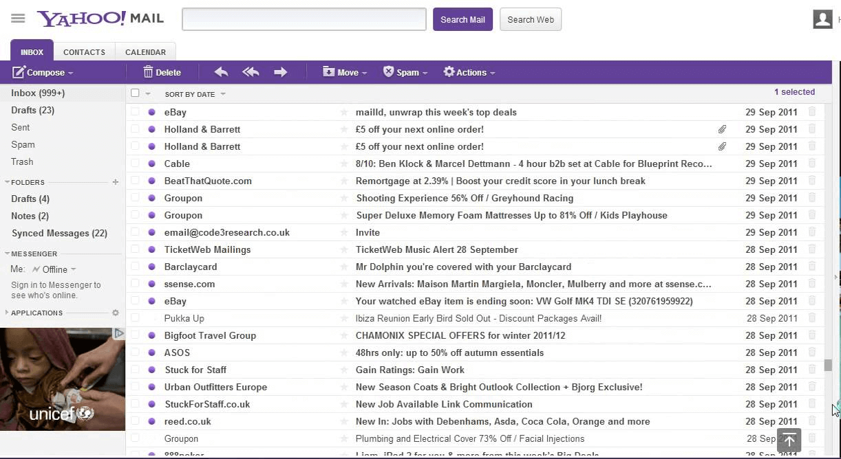Select the ASOS email checkbox

[135, 352]
